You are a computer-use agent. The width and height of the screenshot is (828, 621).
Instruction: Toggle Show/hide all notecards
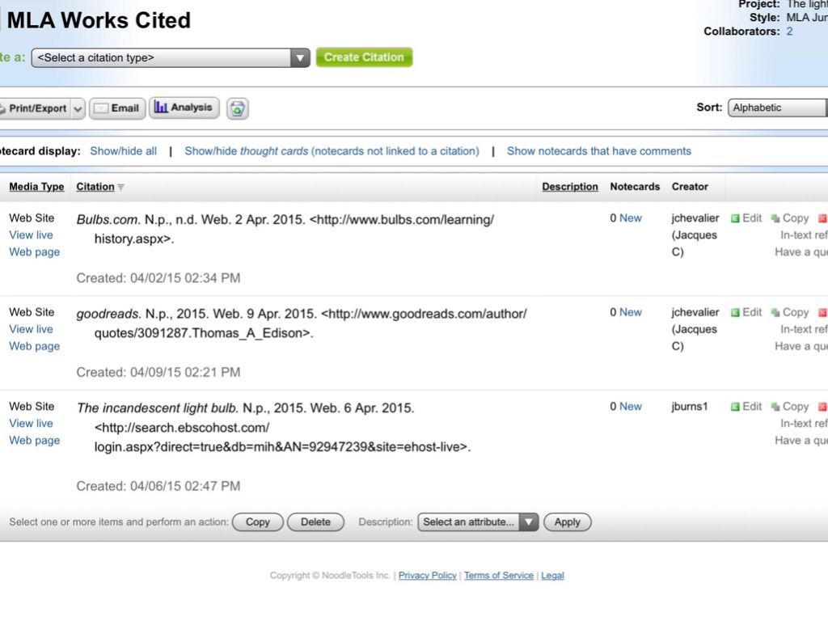(x=123, y=151)
